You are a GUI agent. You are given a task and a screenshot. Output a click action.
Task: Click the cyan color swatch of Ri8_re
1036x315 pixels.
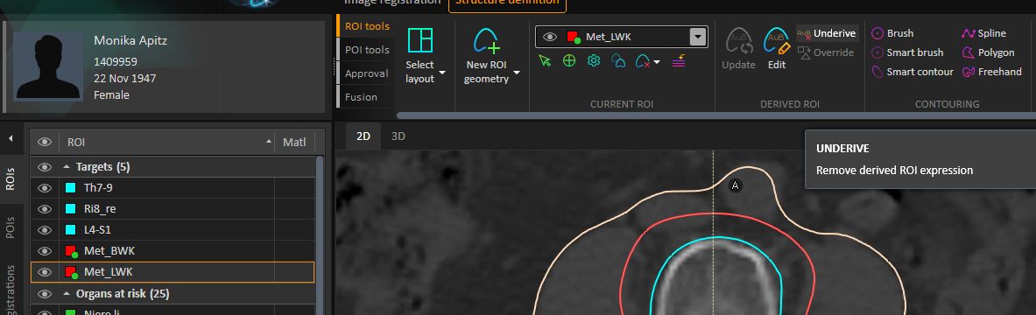pos(71,209)
